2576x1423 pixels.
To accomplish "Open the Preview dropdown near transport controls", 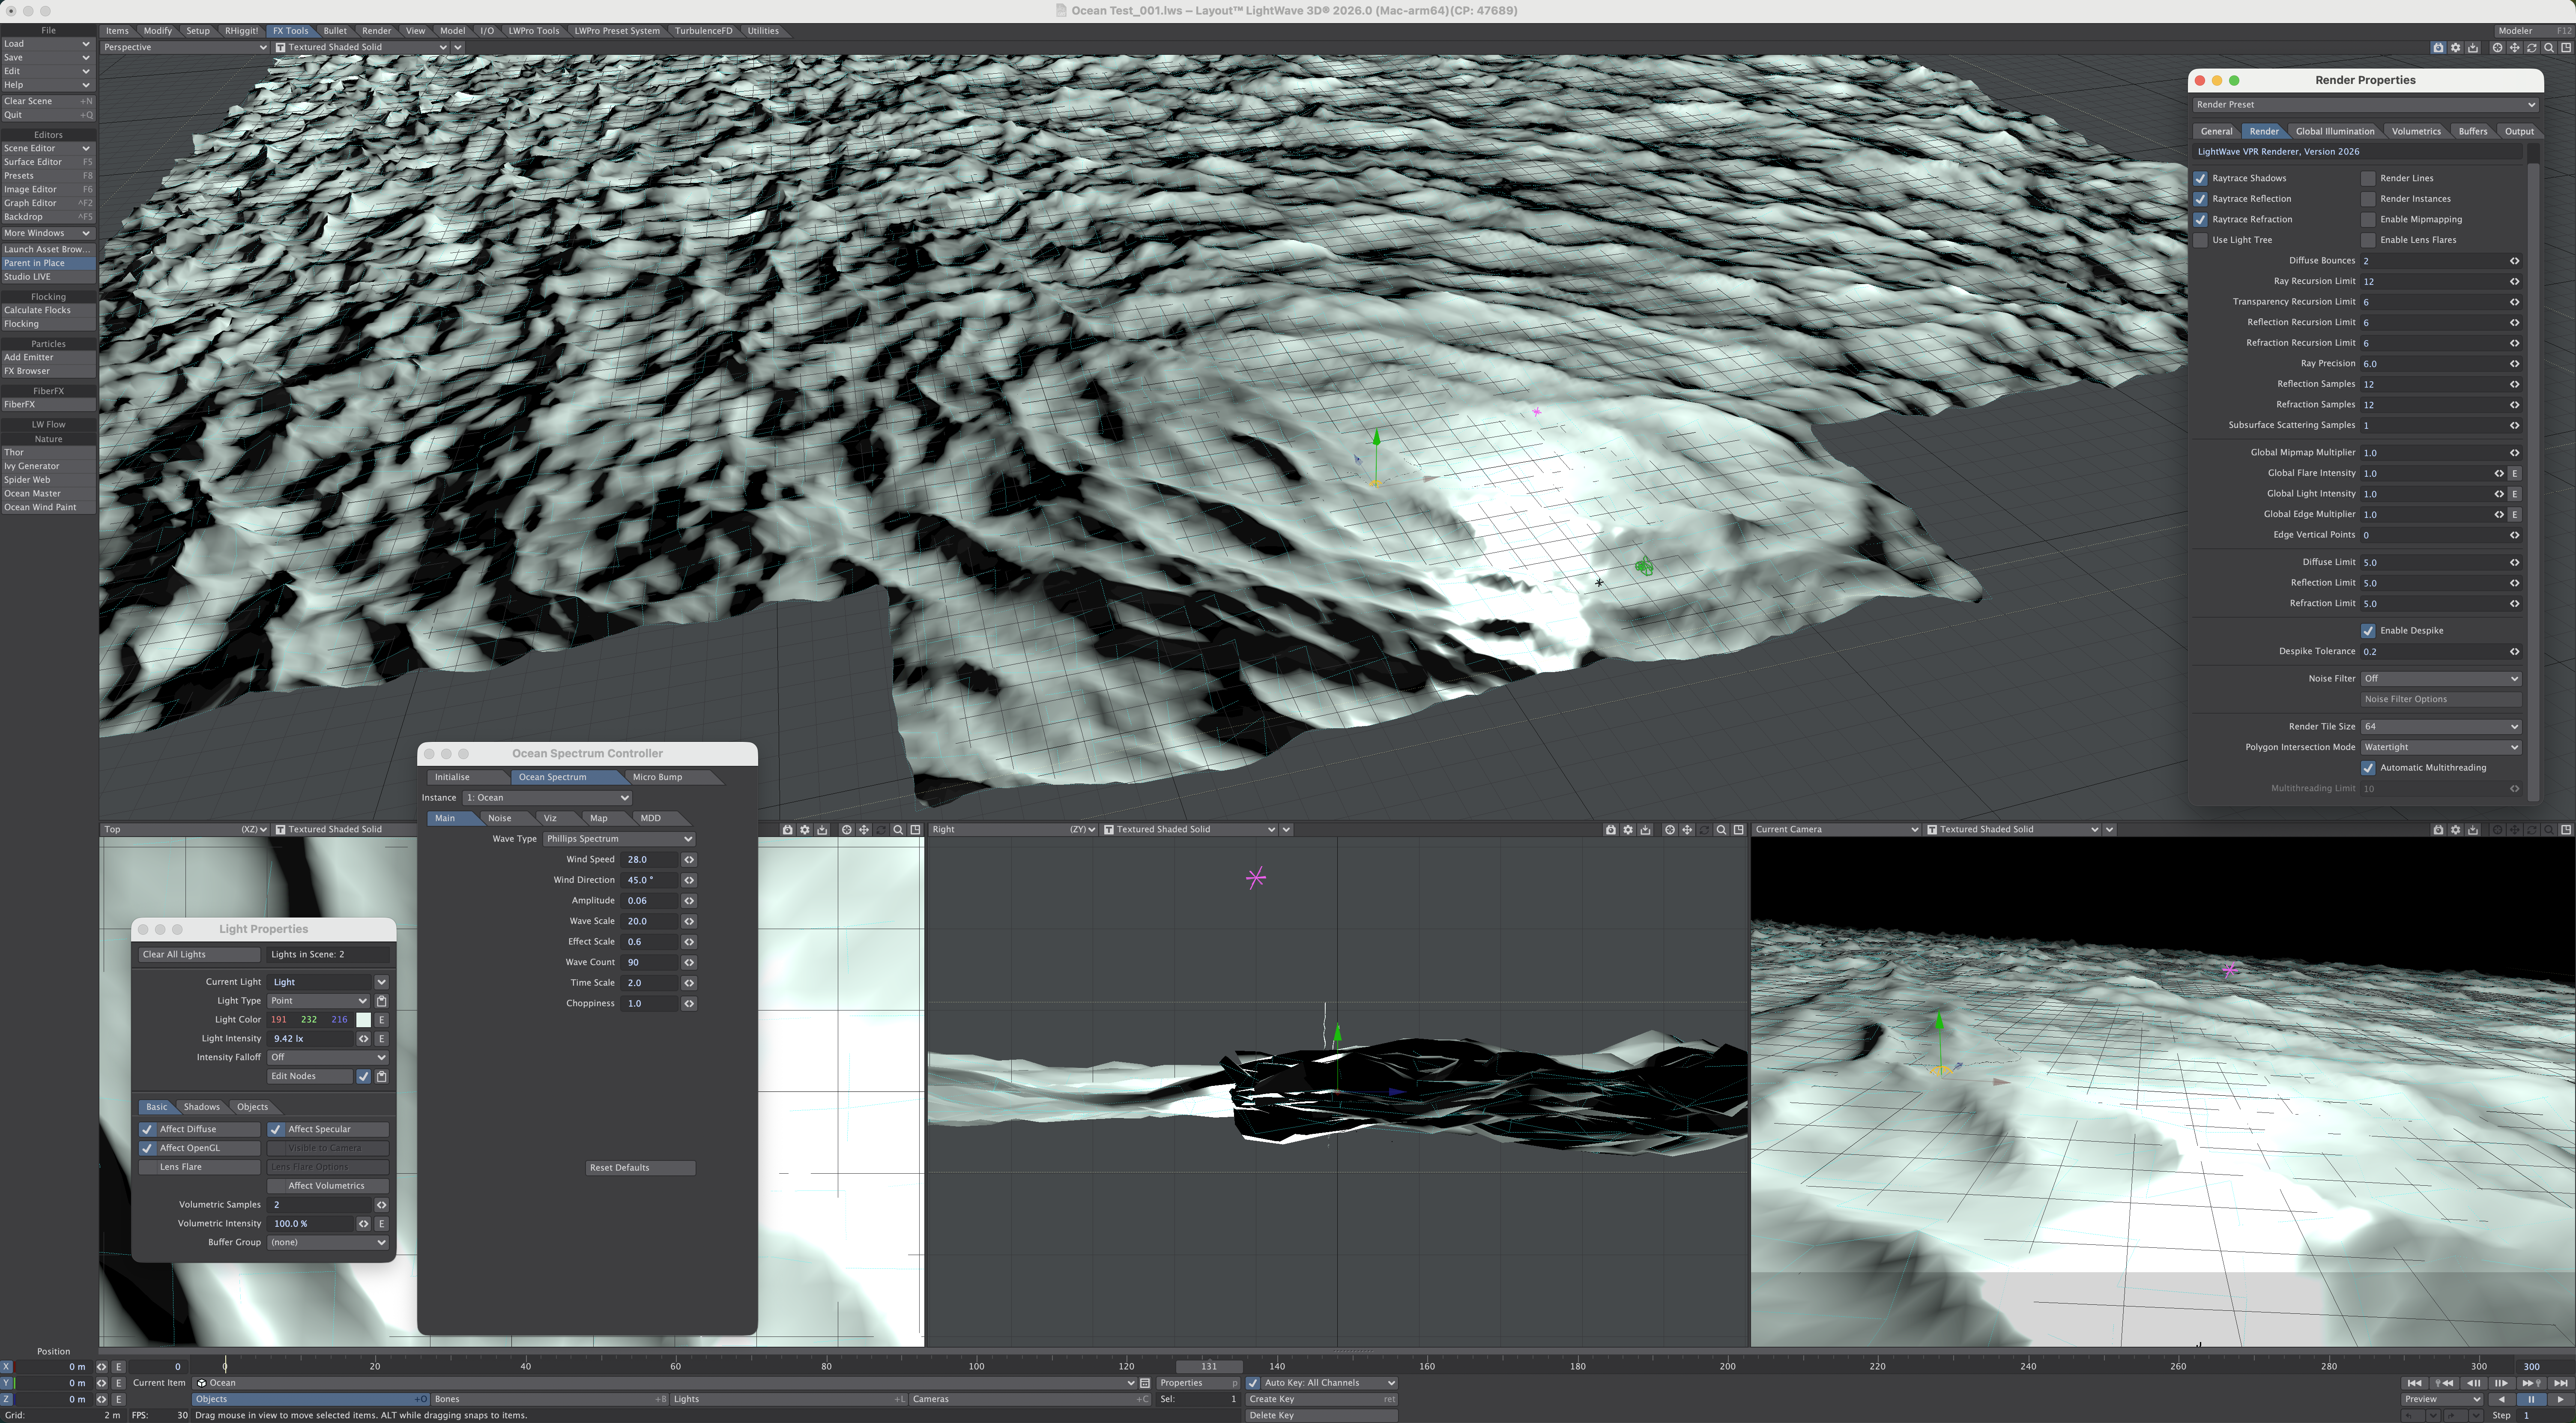I will click(2442, 1399).
